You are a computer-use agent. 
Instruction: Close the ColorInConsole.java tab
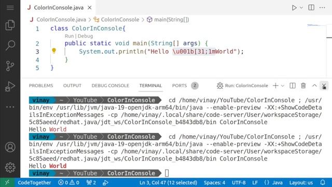tap(90, 8)
